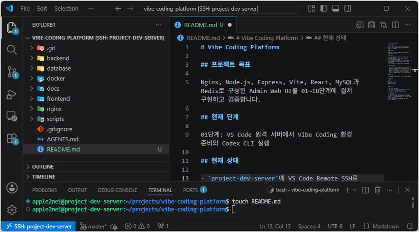Viewport: 419px width, 232px height.
Task: Go forward with the right arrow
Action: coord(130,9)
